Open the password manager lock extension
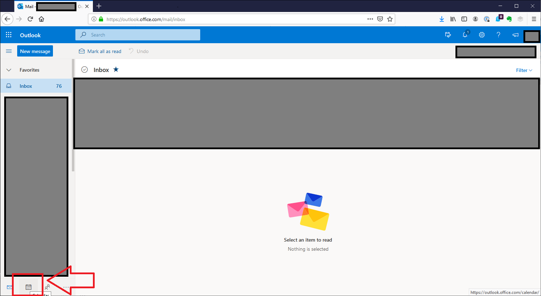The image size is (541, 296). [487, 19]
